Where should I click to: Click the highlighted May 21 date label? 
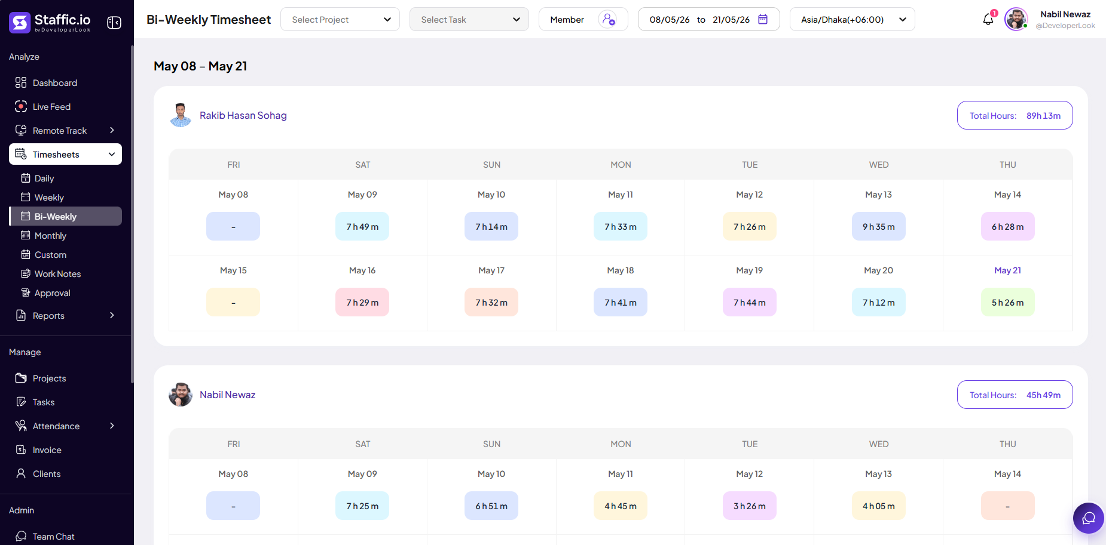tap(1008, 270)
